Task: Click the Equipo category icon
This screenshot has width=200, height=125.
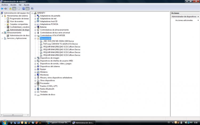Action: [38, 69]
